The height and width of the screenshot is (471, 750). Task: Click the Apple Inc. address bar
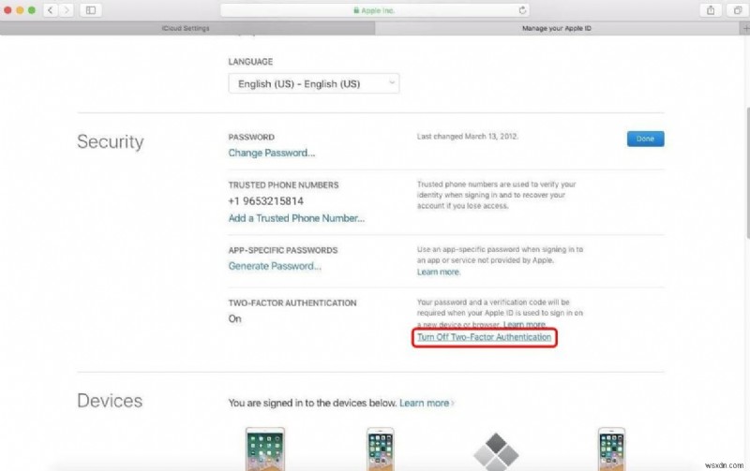coord(375,10)
